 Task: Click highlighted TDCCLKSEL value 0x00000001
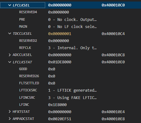coord(60,34)
